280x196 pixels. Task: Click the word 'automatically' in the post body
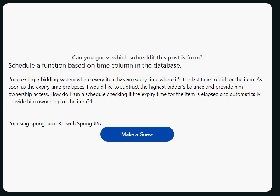pos(245,94)
